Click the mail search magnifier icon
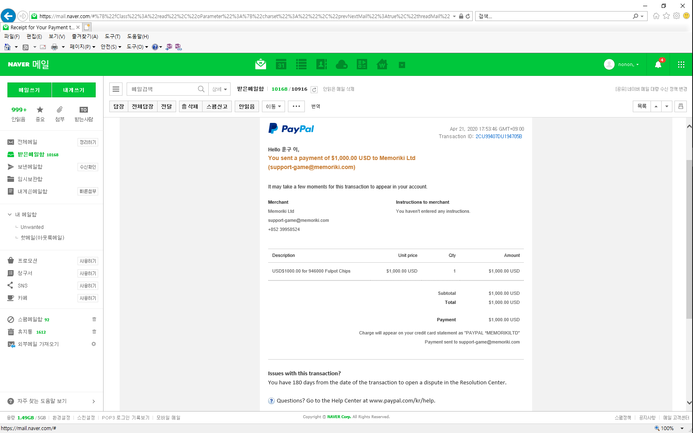Screen dimensions: 693x433 201,89
